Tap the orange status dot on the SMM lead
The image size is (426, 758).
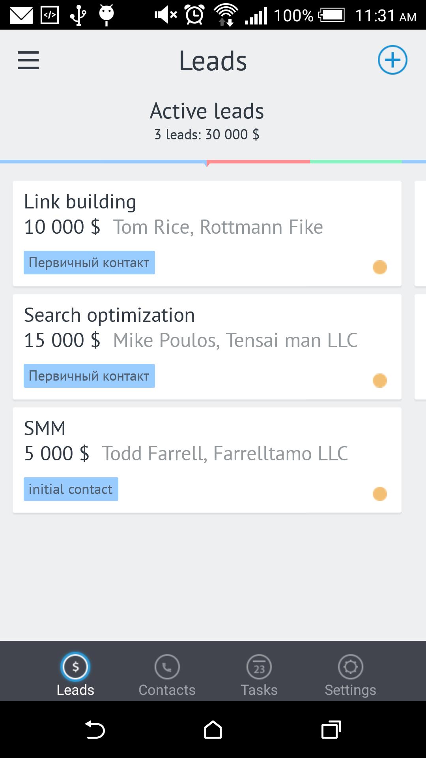coord(380,493)
